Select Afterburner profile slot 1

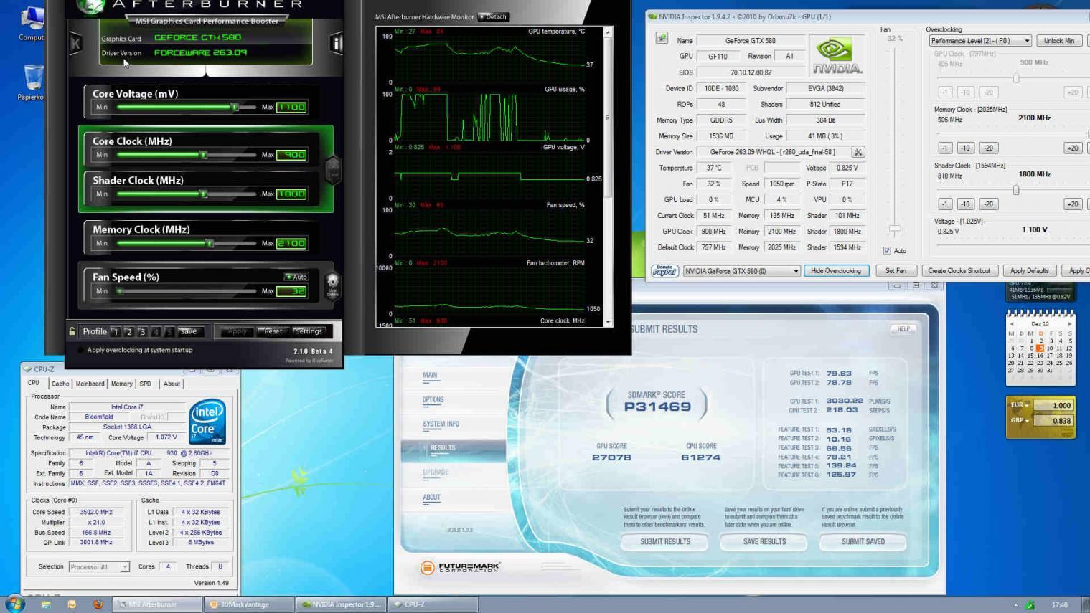click(115, 331)
